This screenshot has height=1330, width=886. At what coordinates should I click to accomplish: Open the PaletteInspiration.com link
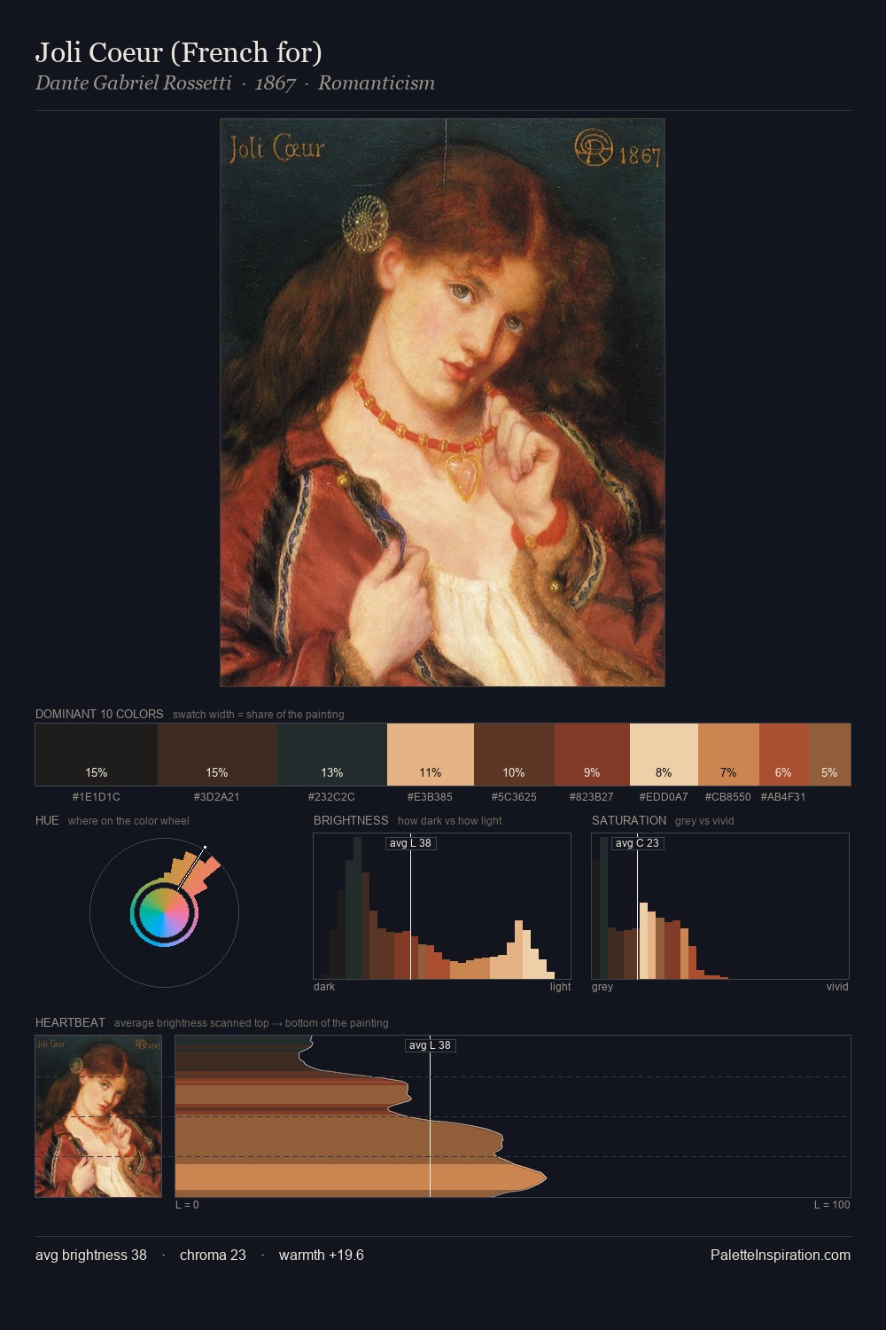tap(781, 1255)
